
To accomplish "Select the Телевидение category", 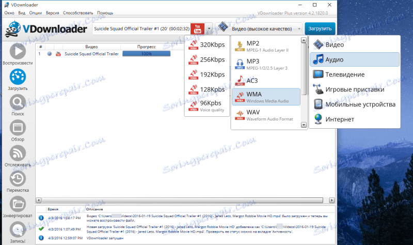I will [x=355, y=74].
